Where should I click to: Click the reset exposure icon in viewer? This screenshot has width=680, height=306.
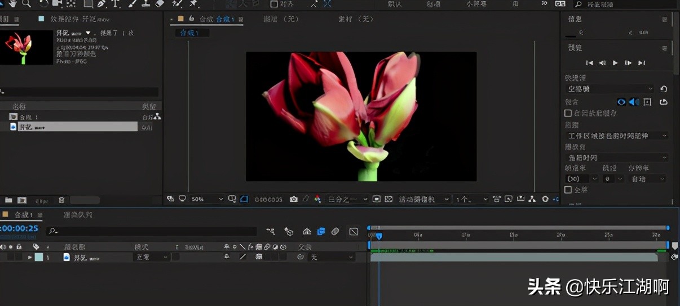(545, 199)
